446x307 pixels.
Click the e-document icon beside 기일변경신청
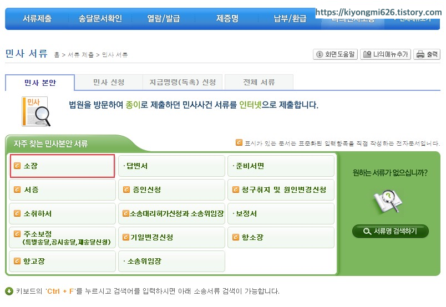126,237
